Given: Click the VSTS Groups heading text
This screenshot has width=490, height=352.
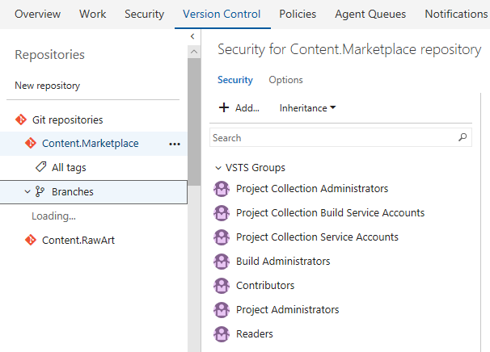Looking at the screenshot, I should [x=256, y=168].
